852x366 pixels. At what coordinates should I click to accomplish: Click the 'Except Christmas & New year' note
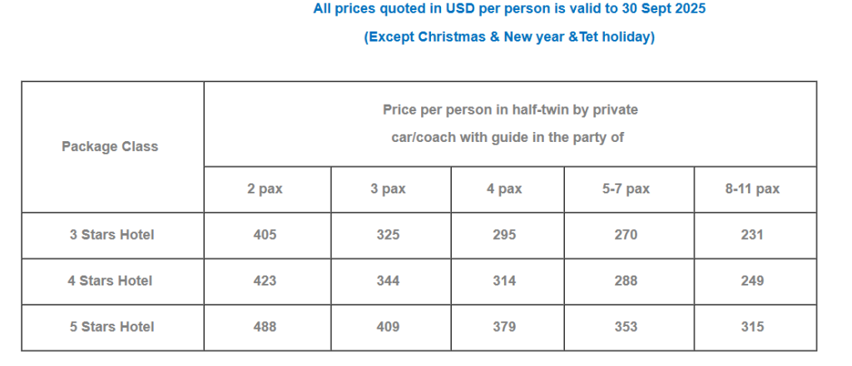point(509,37)
